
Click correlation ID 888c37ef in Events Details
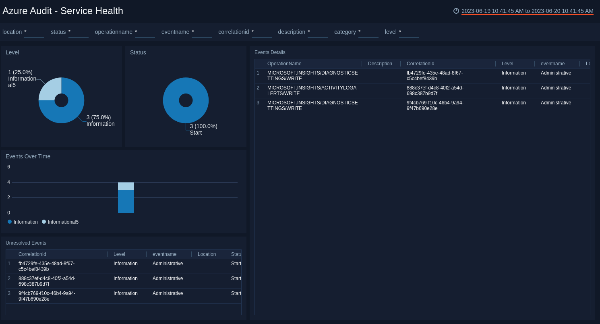(435, 91)
